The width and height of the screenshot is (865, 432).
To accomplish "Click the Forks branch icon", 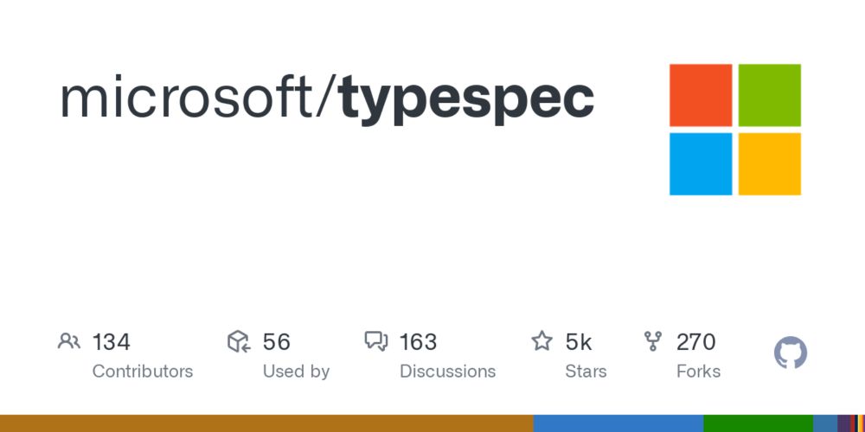I will click(653, 341).
